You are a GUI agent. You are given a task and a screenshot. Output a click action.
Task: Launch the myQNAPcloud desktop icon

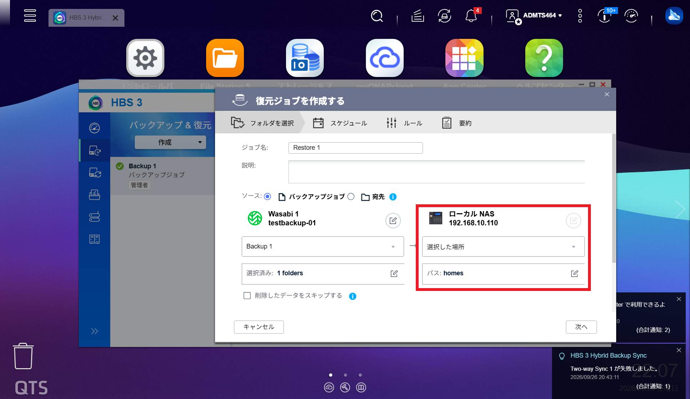tap(384, 58)
